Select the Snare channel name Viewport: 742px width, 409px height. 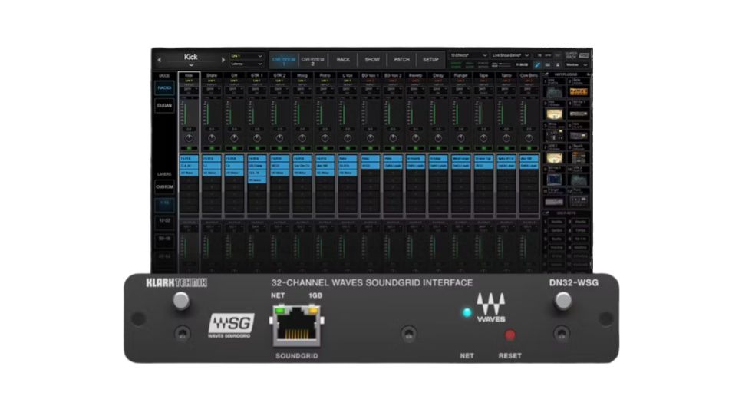click(x=212, y=75)
